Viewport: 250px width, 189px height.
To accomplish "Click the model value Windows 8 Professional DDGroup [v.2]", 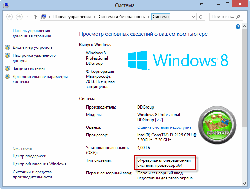I will pos(159,117).
